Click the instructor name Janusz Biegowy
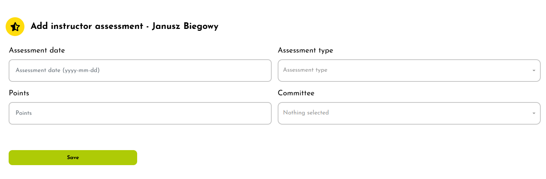 (185, 26)
